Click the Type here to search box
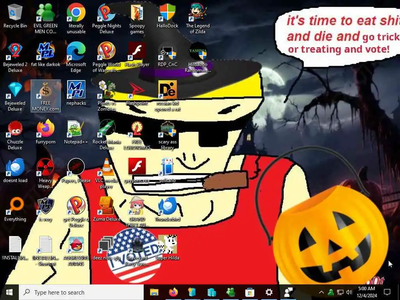The height and width of the screenshot is (300, 400). 81,292
